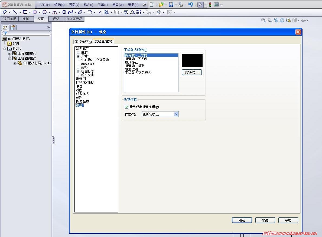Open the 文件(F) menu
Viewport: 322px width, 237px height.
(x=45, y=5)
